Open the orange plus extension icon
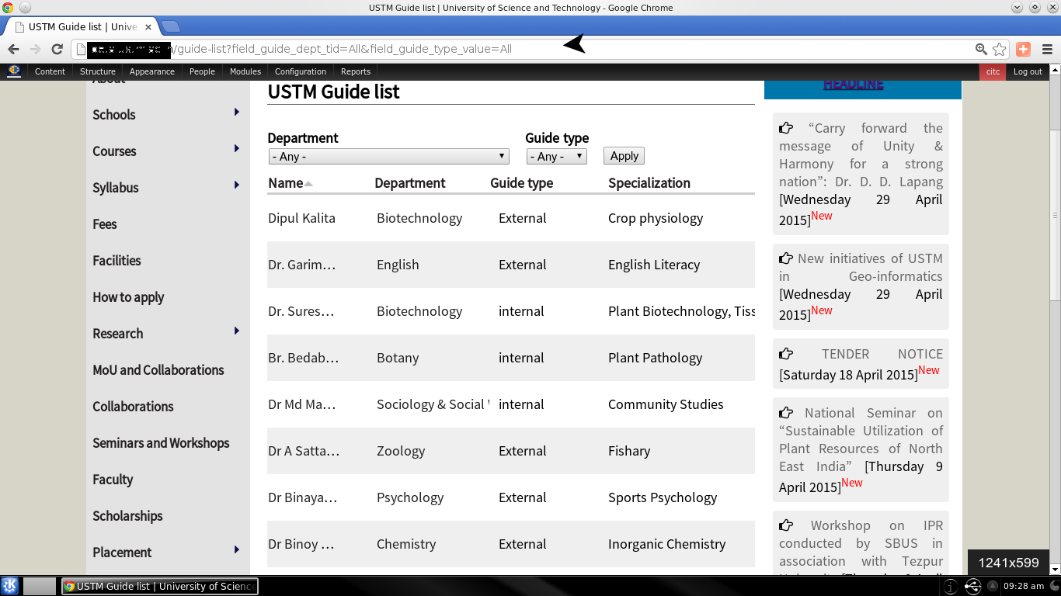The image size is (1061, 596). coord(1023,49)
